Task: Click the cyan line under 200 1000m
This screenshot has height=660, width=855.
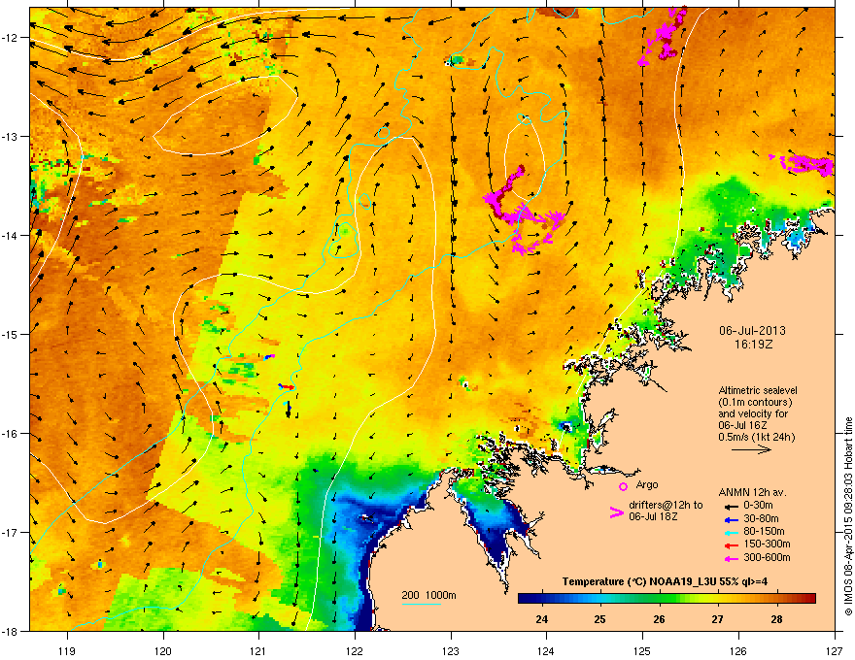Action: pyautogui.click(x=421, y=605)
